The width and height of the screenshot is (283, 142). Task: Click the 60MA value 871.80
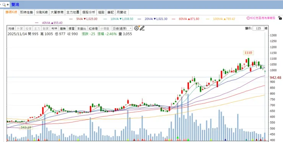pos(195,19)
